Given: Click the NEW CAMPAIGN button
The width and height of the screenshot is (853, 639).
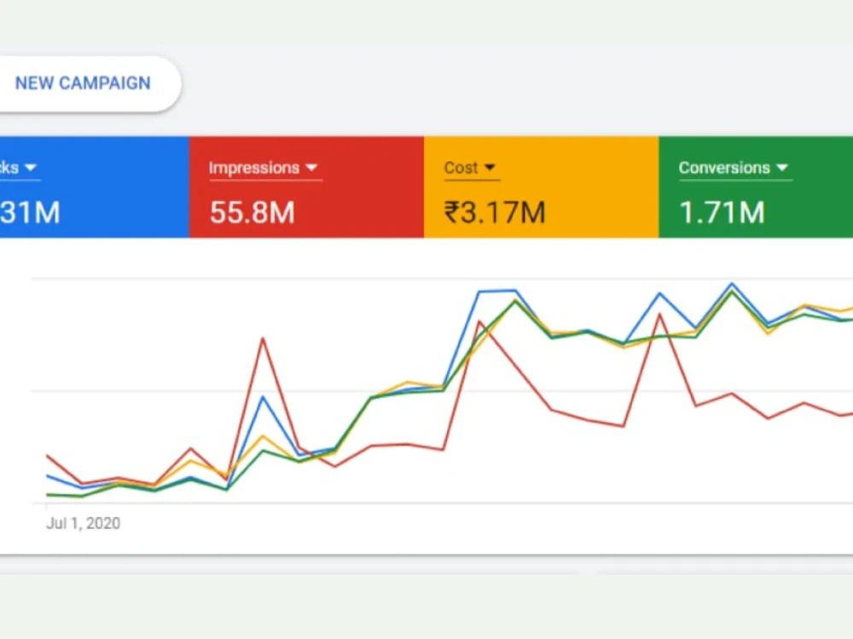Looking at the screenshot, I should (82, 83).
